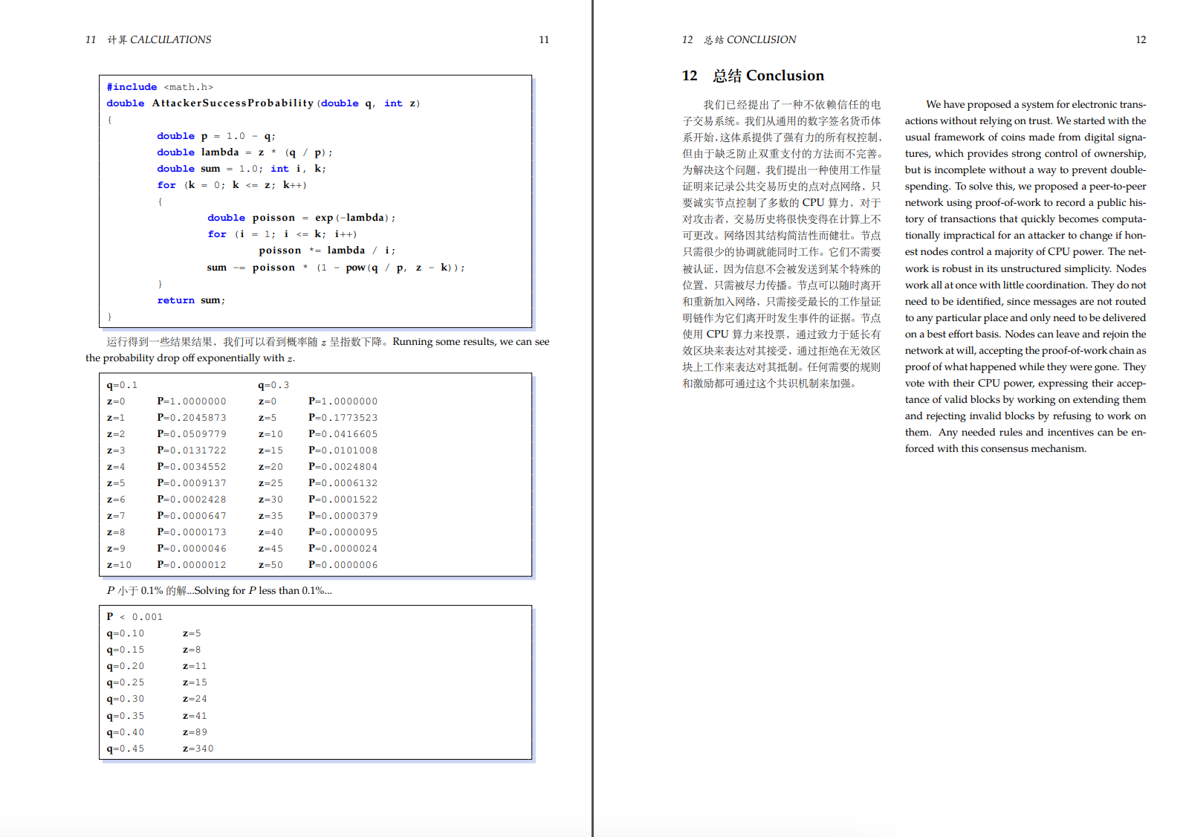
Task: Click the entry 'q=0.25'
Action: pyautogui.click(x=126, y=682)
